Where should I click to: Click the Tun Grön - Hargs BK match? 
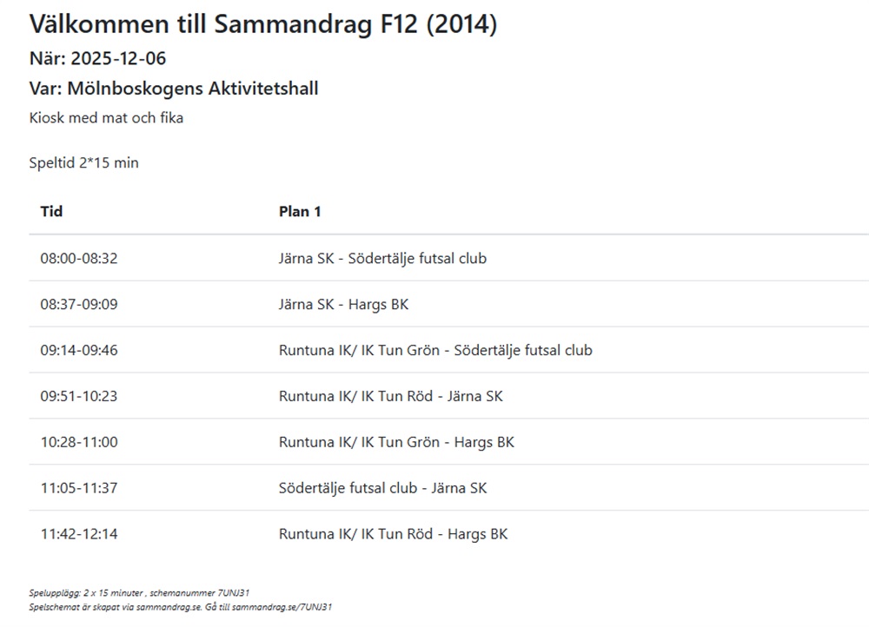[396, 442]
